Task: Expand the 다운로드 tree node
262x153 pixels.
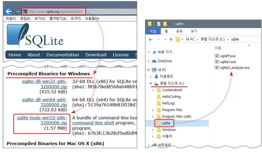Action: pos(151,76)
